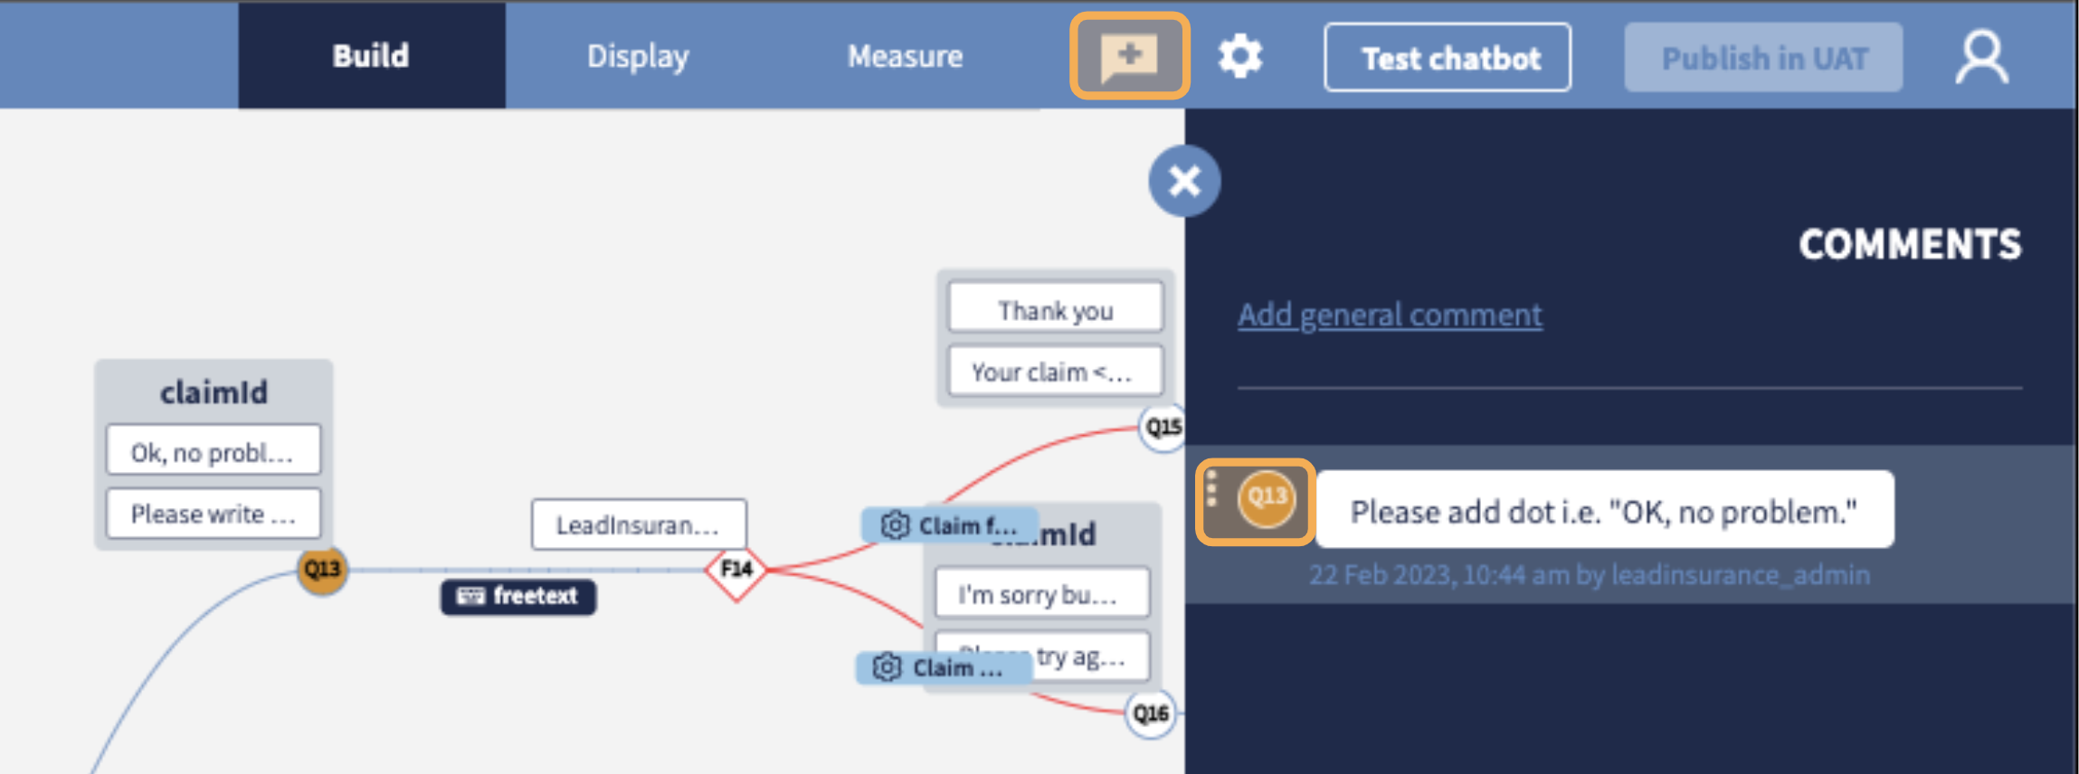Open the three-dot menu on Q13 comment
Screen dimensions: 2079x774
coord(1212,488)
